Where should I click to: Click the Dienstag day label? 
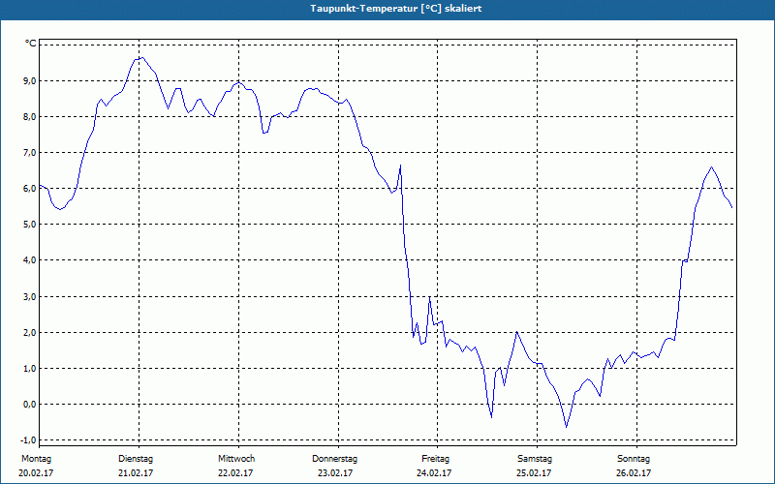tap(136, 459)
